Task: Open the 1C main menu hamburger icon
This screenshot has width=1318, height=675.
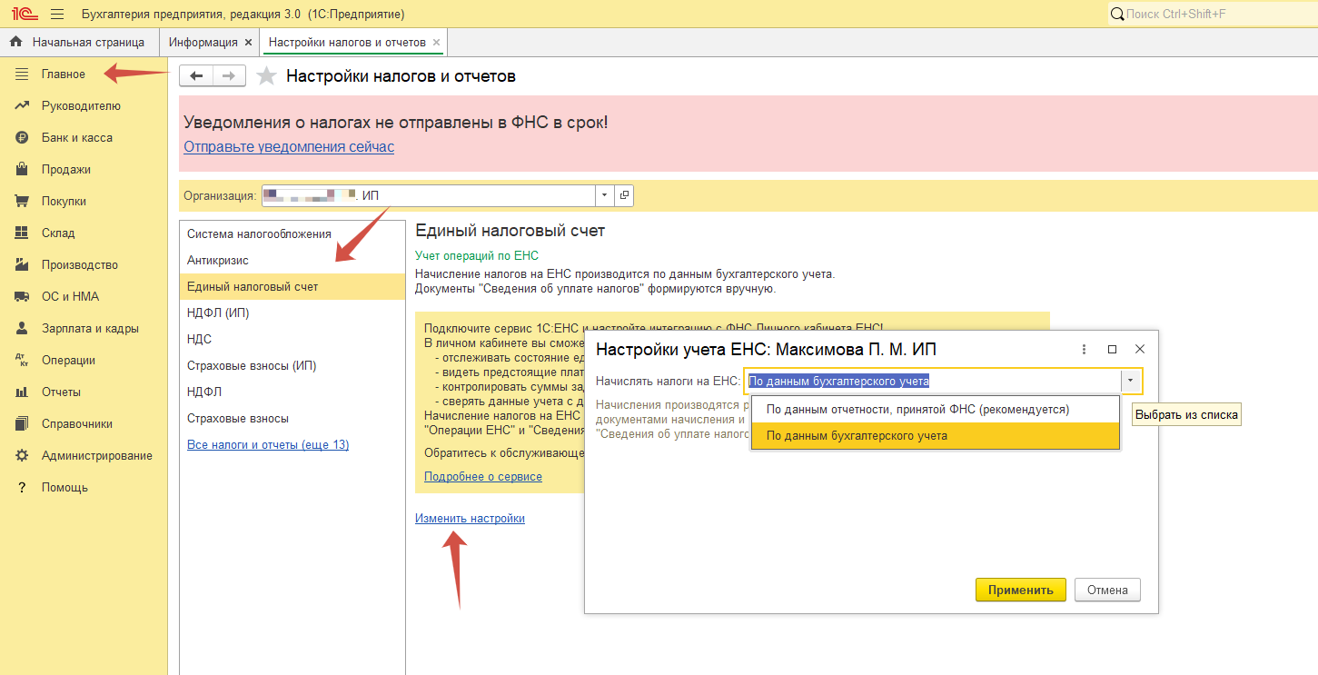Action: pyautogui.click(x=58, y=15)
